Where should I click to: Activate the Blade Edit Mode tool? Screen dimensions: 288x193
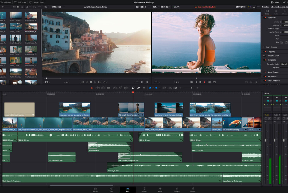tap(108, 88)
